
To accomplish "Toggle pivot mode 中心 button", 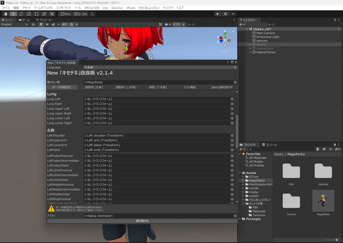I will point(65,14).
